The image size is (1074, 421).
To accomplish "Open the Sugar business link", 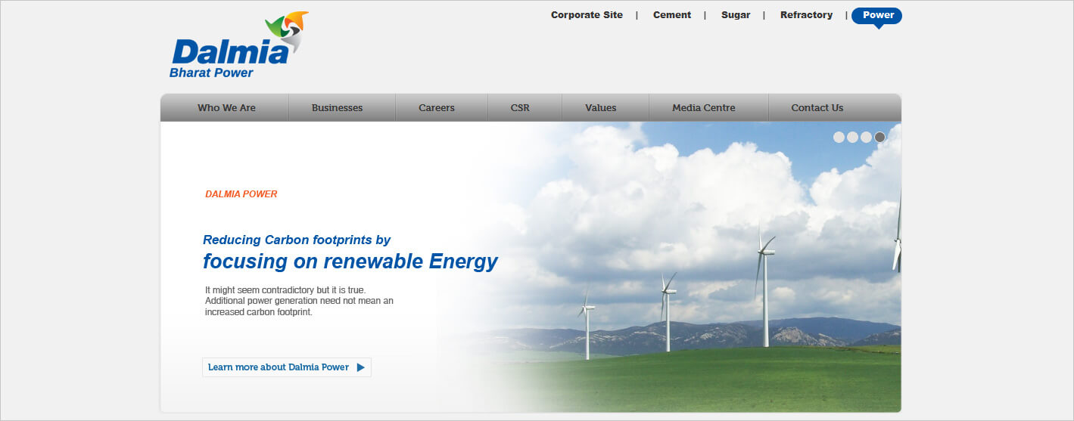I will pos(735,15).
